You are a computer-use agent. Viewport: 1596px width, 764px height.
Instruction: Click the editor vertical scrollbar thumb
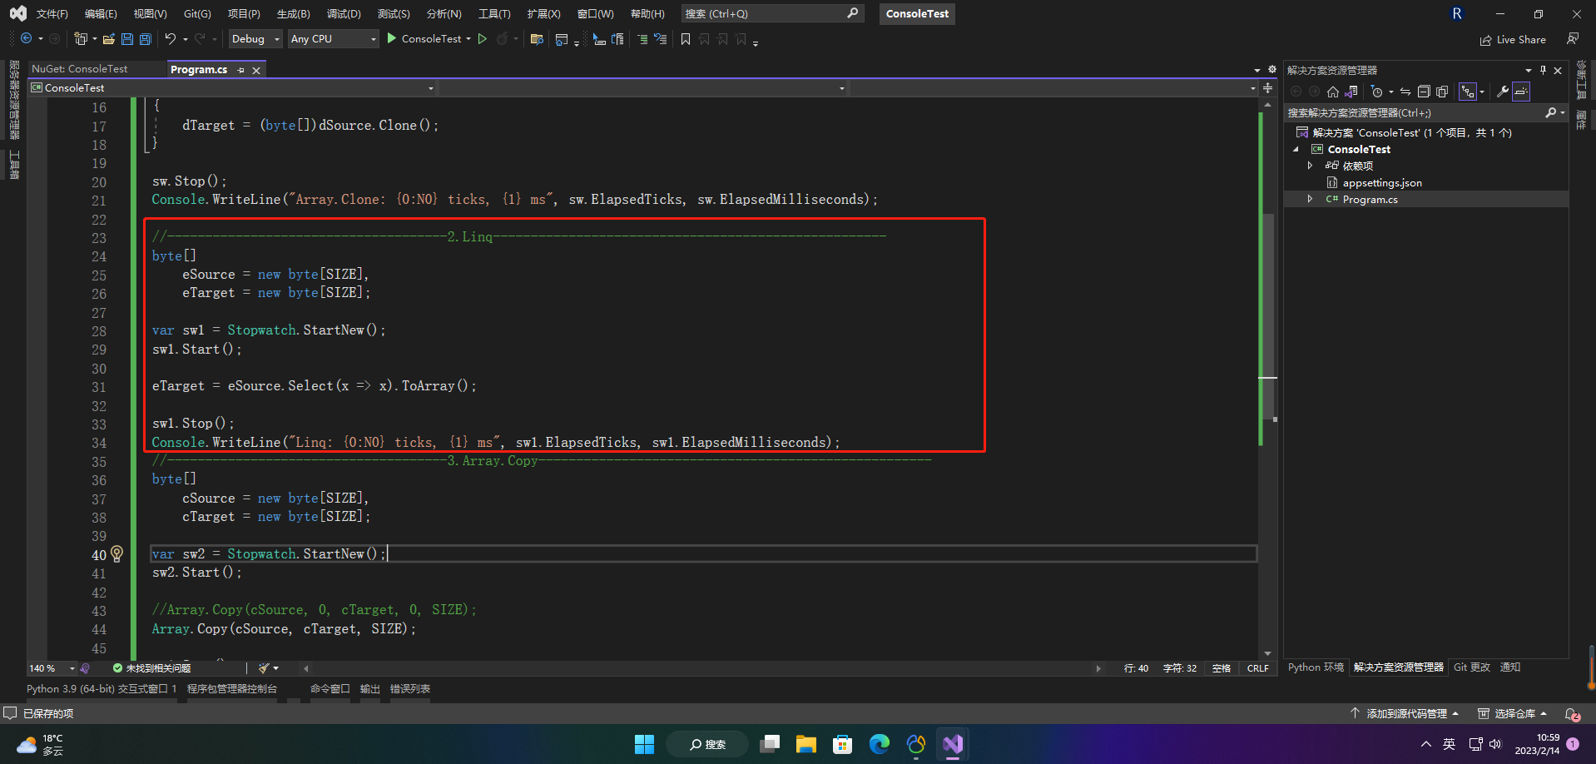point(1268,316)
